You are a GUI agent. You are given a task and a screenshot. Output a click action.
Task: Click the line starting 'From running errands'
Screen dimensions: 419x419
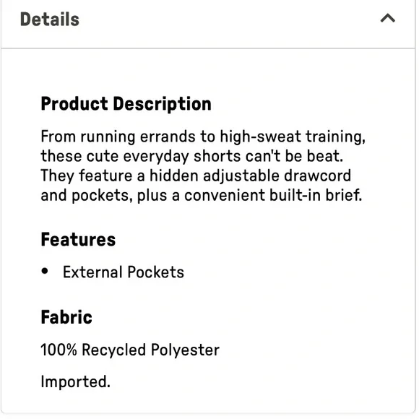[203, 137]
